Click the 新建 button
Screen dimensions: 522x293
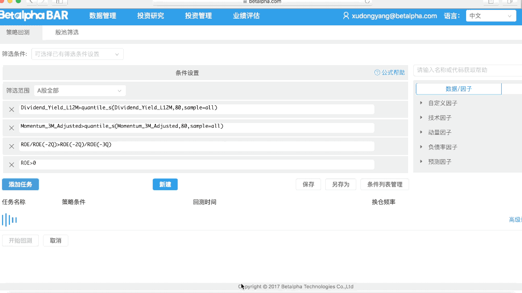click(165, 184)
